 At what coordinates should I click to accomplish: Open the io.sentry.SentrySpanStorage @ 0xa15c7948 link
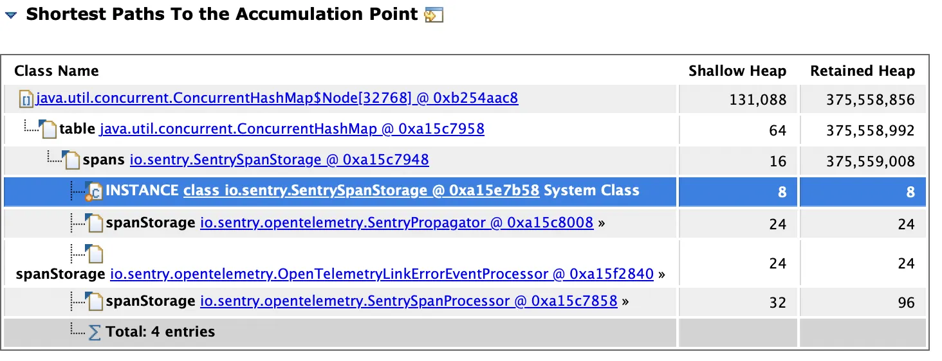coord(279,160)
